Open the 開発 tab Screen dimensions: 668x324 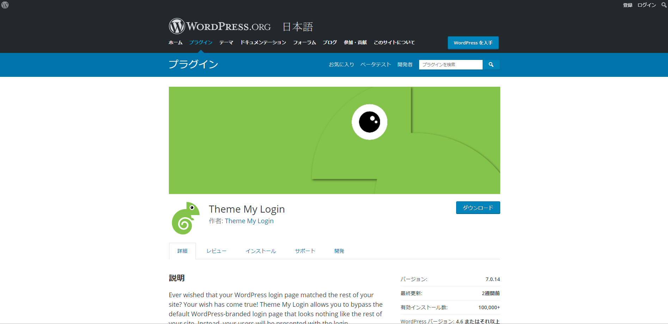(x=339, y=251)
